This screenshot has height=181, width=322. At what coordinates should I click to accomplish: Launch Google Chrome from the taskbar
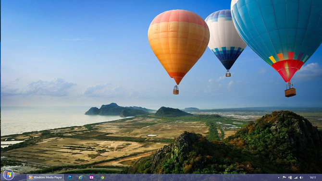click(x=102, y=177)
